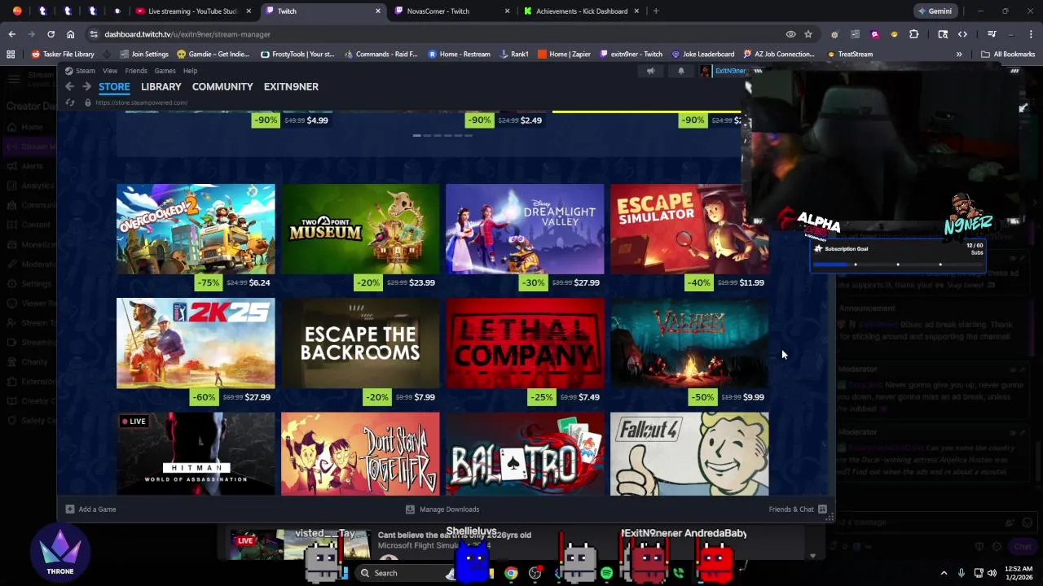Open the ExitN9ner account dropdown in Steam

731,71
